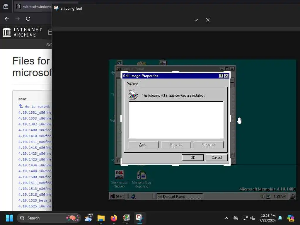Go forward in the browser
Image resolution: width=300 pixels, height=225 pixels.
pyautogui.click(x=18, y=19)
